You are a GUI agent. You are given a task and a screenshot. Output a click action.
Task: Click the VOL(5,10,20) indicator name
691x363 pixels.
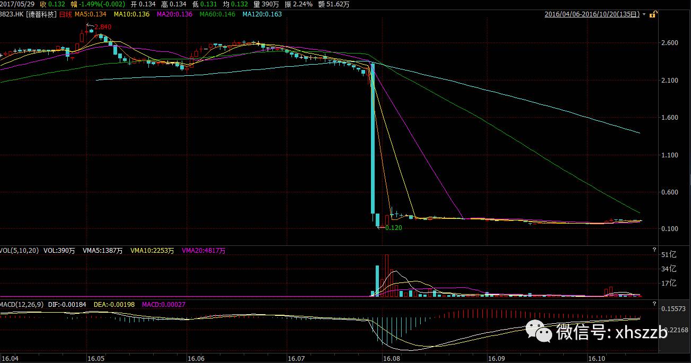pyautogui.click(x=19, y=251)
